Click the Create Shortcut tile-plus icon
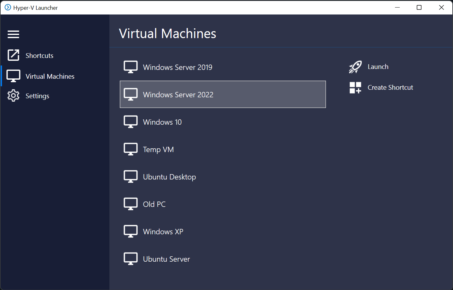The height and width of the screenshot is (290, 453). (x=355, y=88)
